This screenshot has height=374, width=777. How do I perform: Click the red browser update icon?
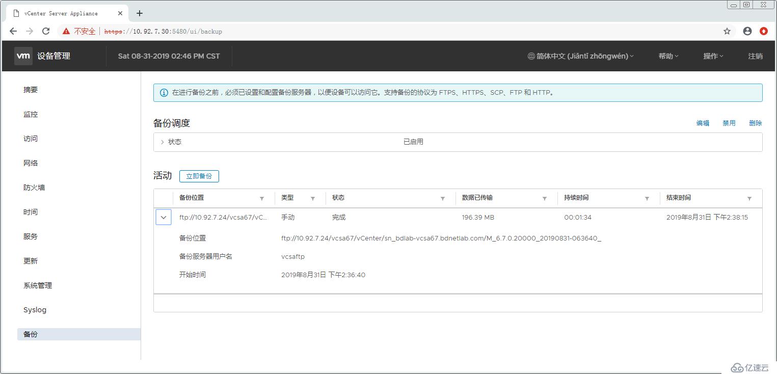764,31
